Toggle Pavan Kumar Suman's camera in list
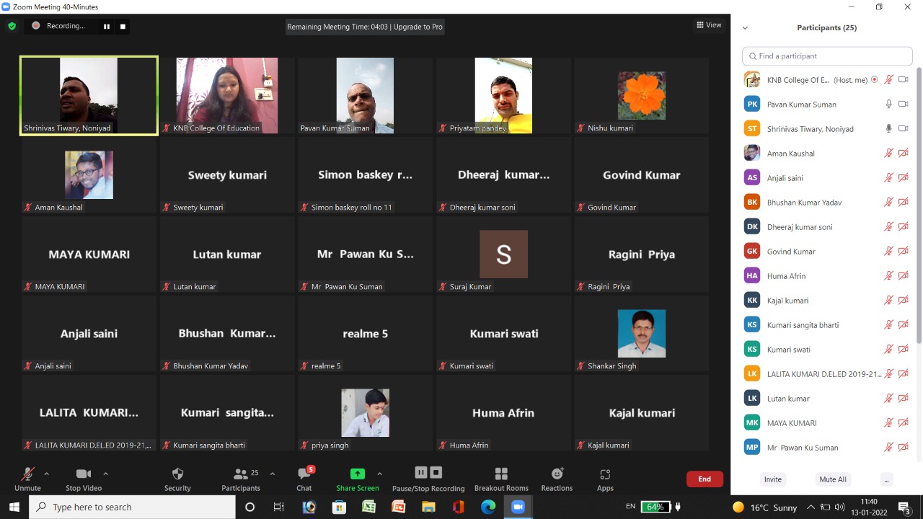This screenshot has height=519, width=923. (x=903, y=105)
